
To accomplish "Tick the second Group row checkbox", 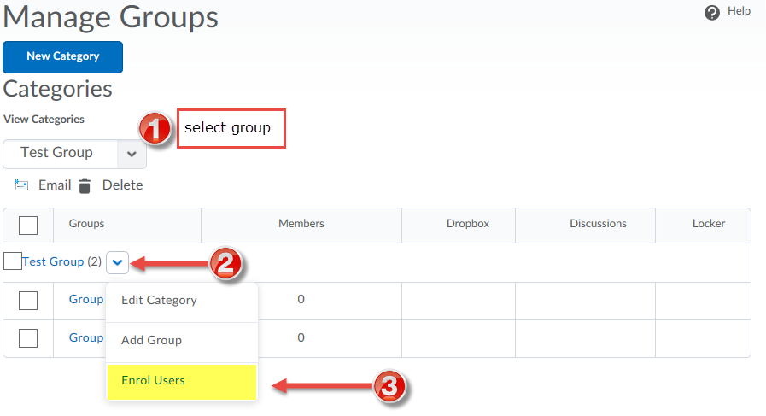I will [x=28, y=337].
